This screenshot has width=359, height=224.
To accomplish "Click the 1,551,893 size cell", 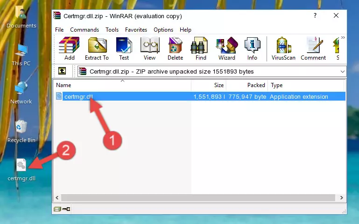I will point(209,96).
